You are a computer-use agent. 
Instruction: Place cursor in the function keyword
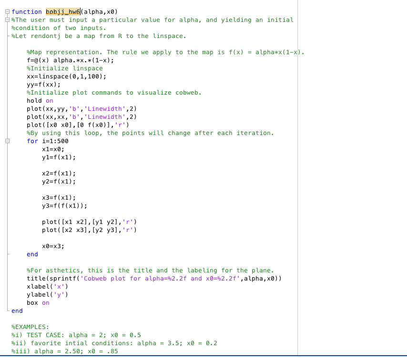pos(26,11)
